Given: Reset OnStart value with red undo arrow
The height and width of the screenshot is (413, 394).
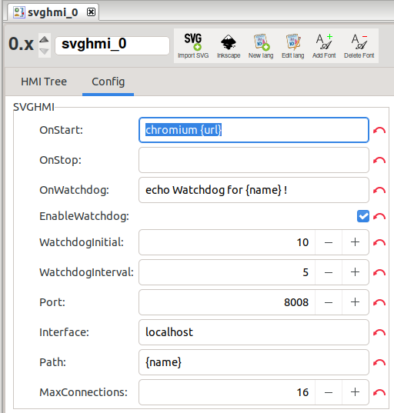Looking at the screenshot, I should click(379, 130).
